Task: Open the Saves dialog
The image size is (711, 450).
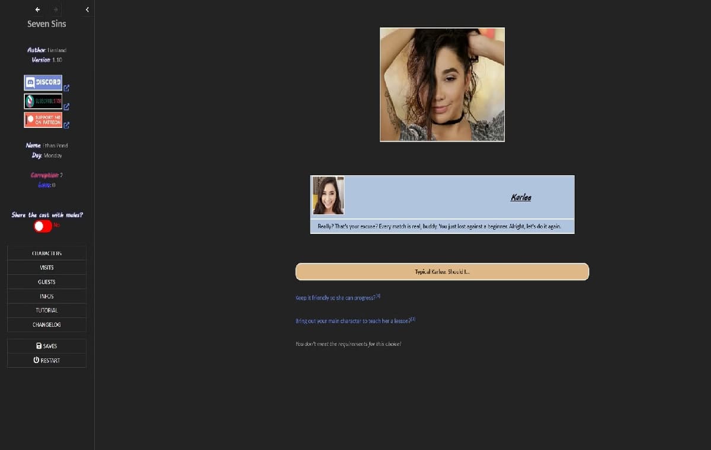Action: coord(47,346)
